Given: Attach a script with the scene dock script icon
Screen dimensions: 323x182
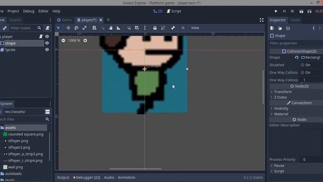Looking at the screenshot, I should [47, 28].
